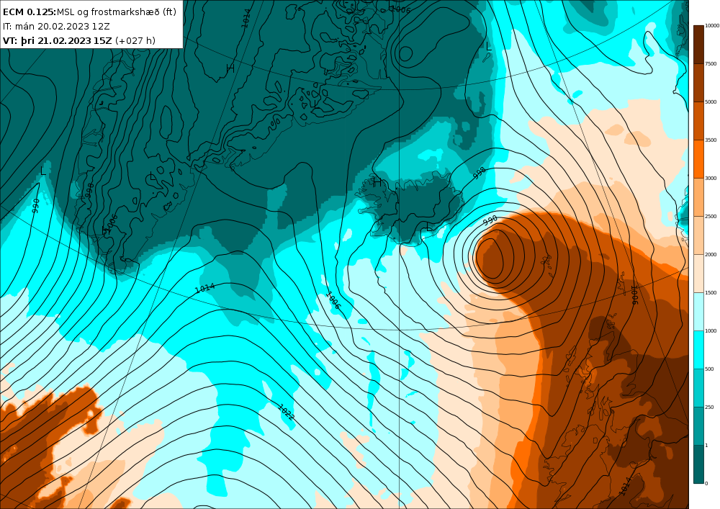Click the 998 isobar label east of Iceland

pos(479,173)
